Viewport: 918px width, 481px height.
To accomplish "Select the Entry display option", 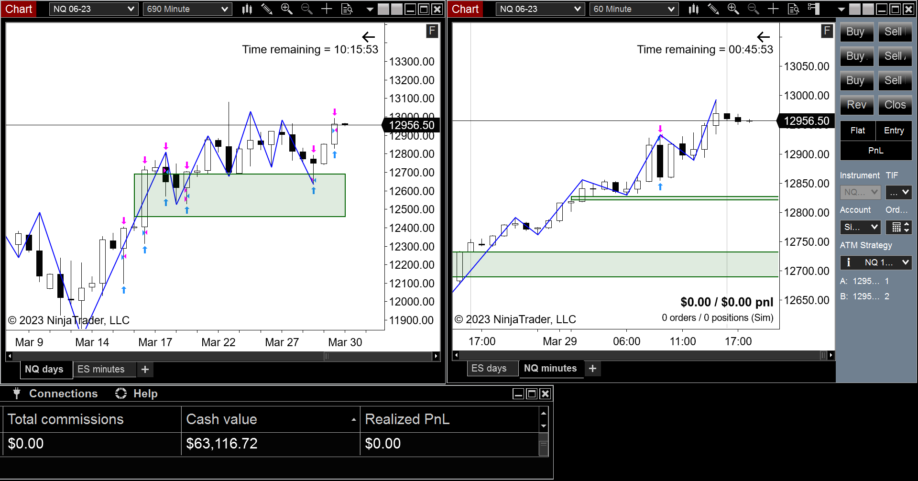I will 894,131.
